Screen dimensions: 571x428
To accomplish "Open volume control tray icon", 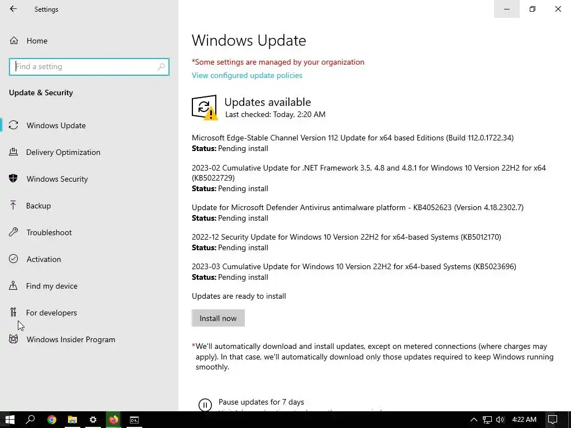I will [x=500, y=420].
